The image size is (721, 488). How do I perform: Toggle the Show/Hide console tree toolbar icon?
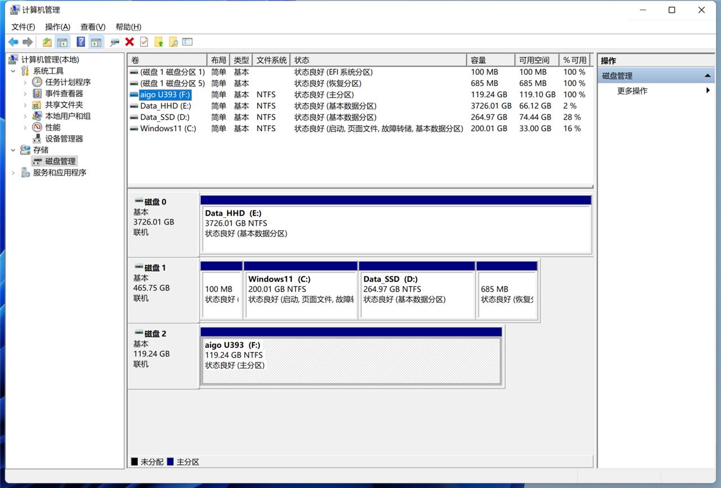pos(64,42)
